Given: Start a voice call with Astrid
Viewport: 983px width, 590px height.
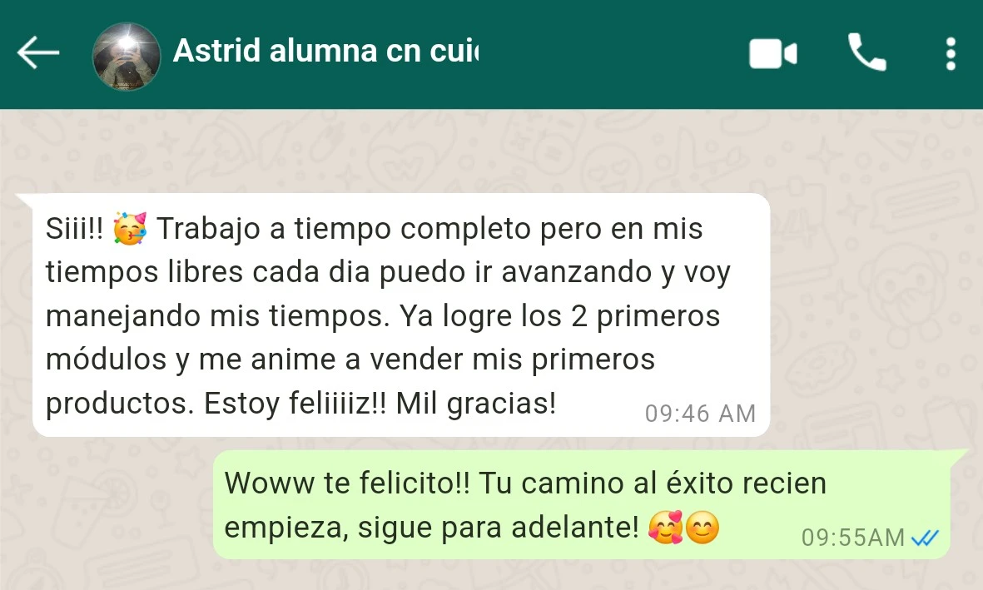Looking at the screenshot, I should (x=867, y=52).
